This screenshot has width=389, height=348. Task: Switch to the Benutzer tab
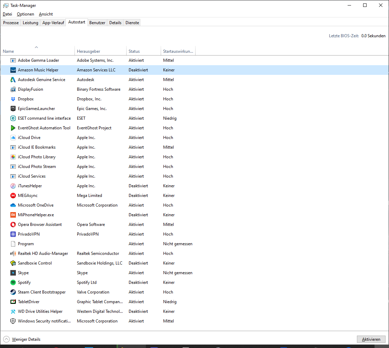pos(97,22)
